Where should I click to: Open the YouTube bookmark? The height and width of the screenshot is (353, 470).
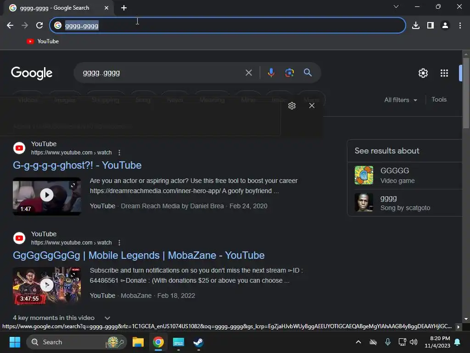(43, 41)
